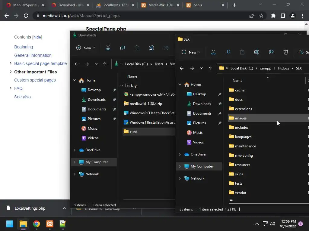Click Copy icon in SEX window toolbar
The image size is (309, 231).
[228, 52]
